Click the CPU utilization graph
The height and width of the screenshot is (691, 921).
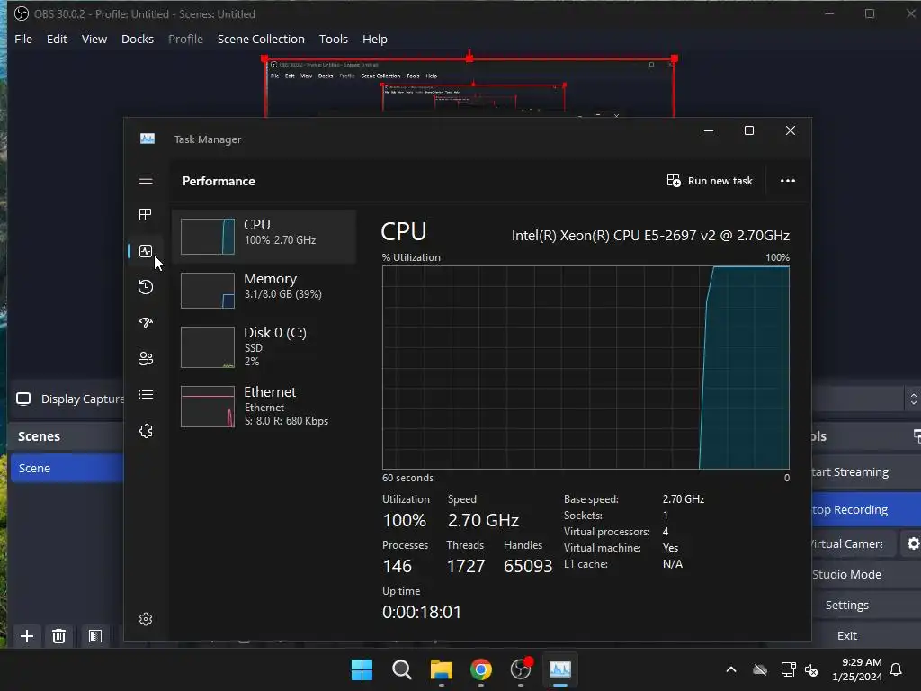586,368
